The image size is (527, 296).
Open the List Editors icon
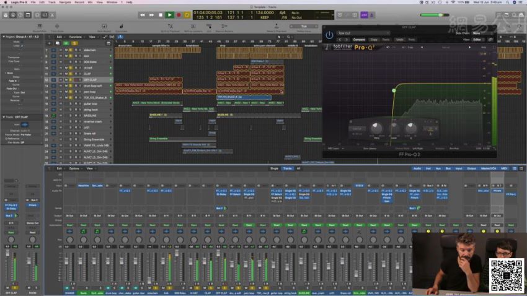point(498,15)
